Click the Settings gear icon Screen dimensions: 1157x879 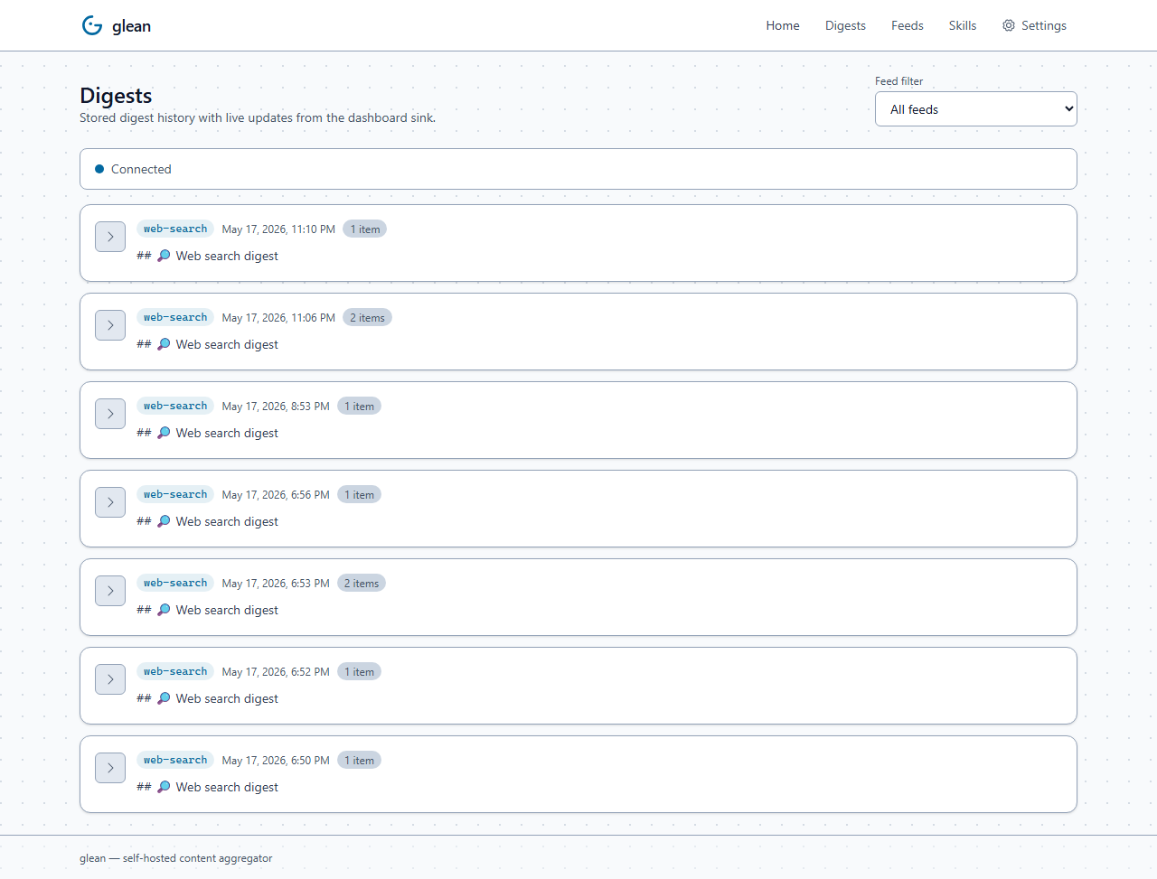[x=1009, y=25]
